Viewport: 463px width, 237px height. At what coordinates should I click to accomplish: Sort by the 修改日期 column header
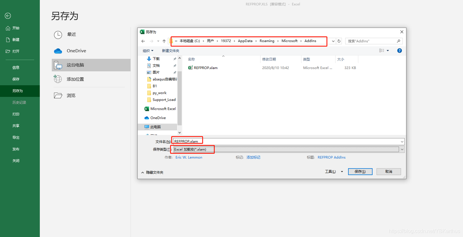point(269,59)
